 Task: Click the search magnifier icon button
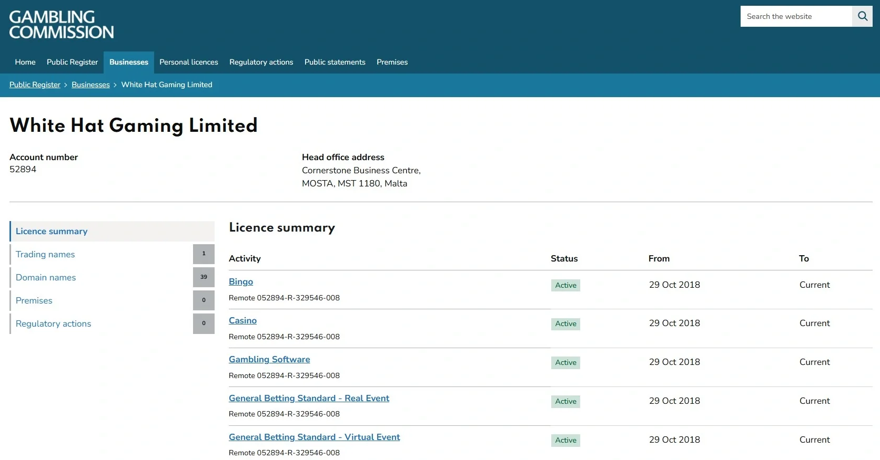tap(862, 16)
